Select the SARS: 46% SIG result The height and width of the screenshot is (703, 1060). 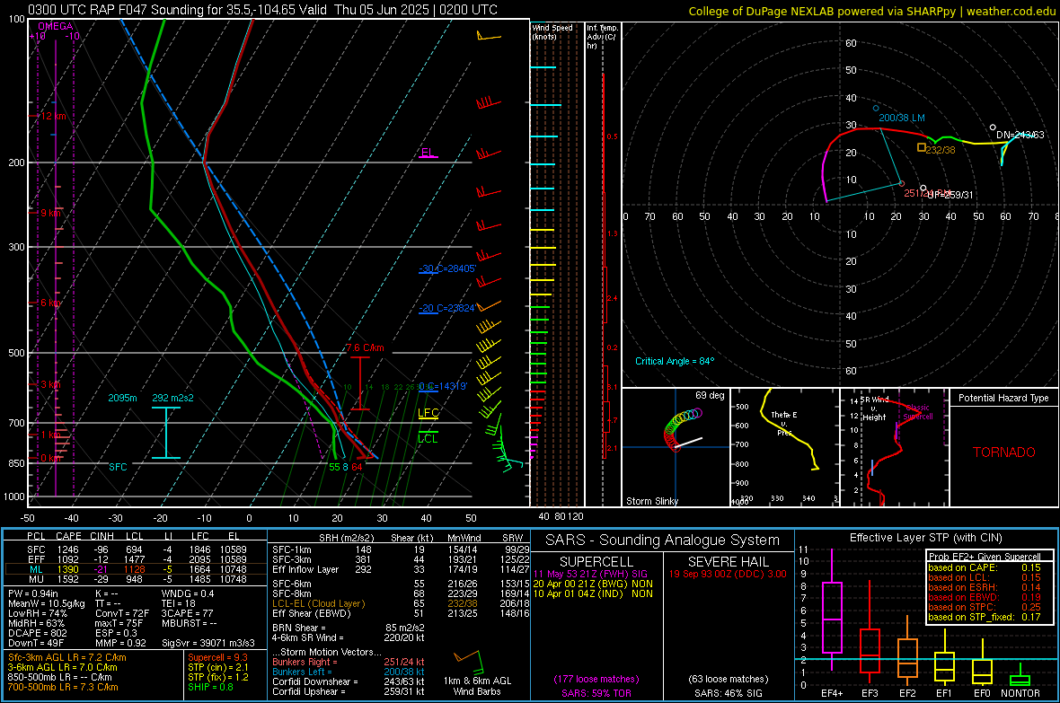tap(728, 693)
